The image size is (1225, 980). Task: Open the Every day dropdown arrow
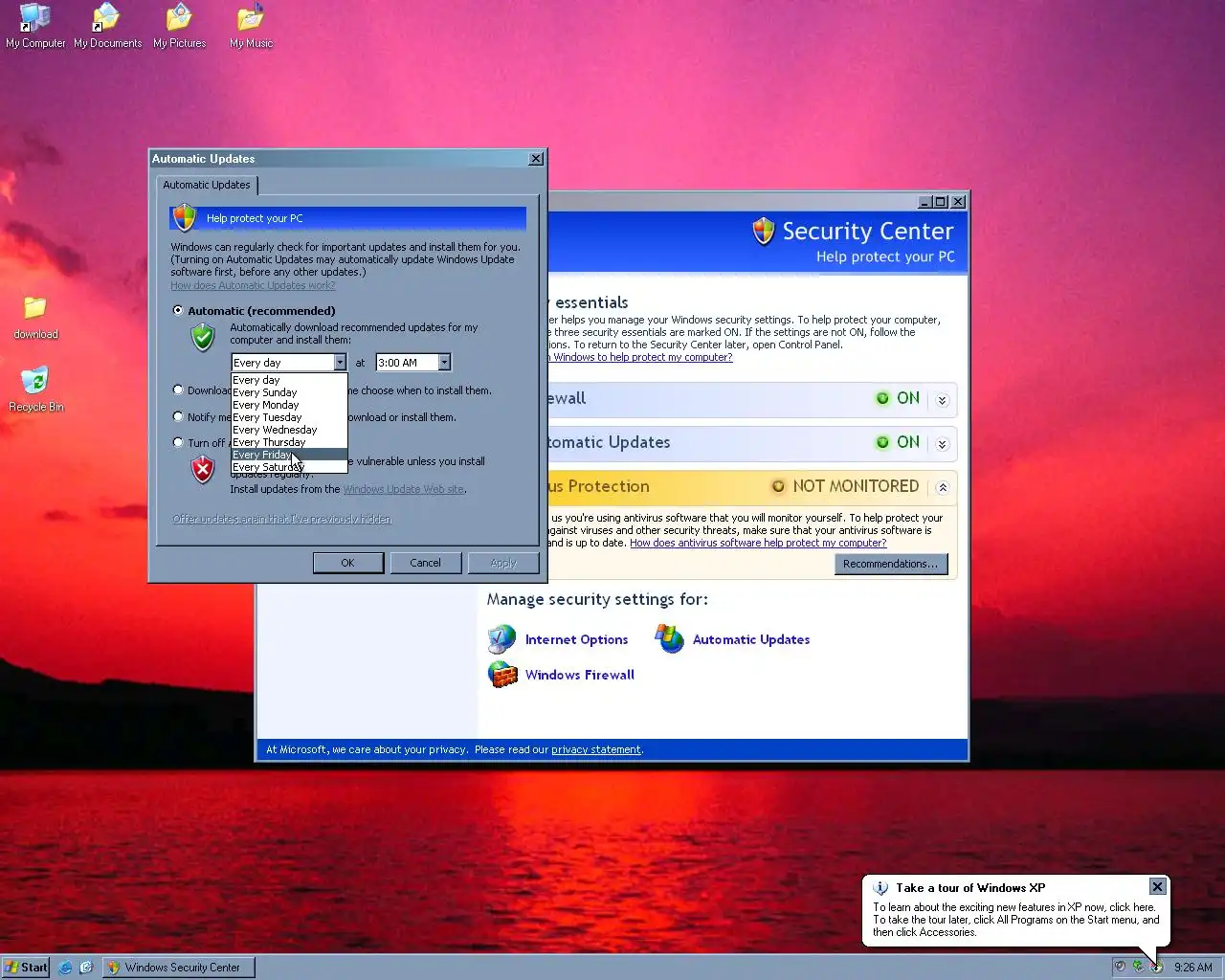click(x=340, y=363)
